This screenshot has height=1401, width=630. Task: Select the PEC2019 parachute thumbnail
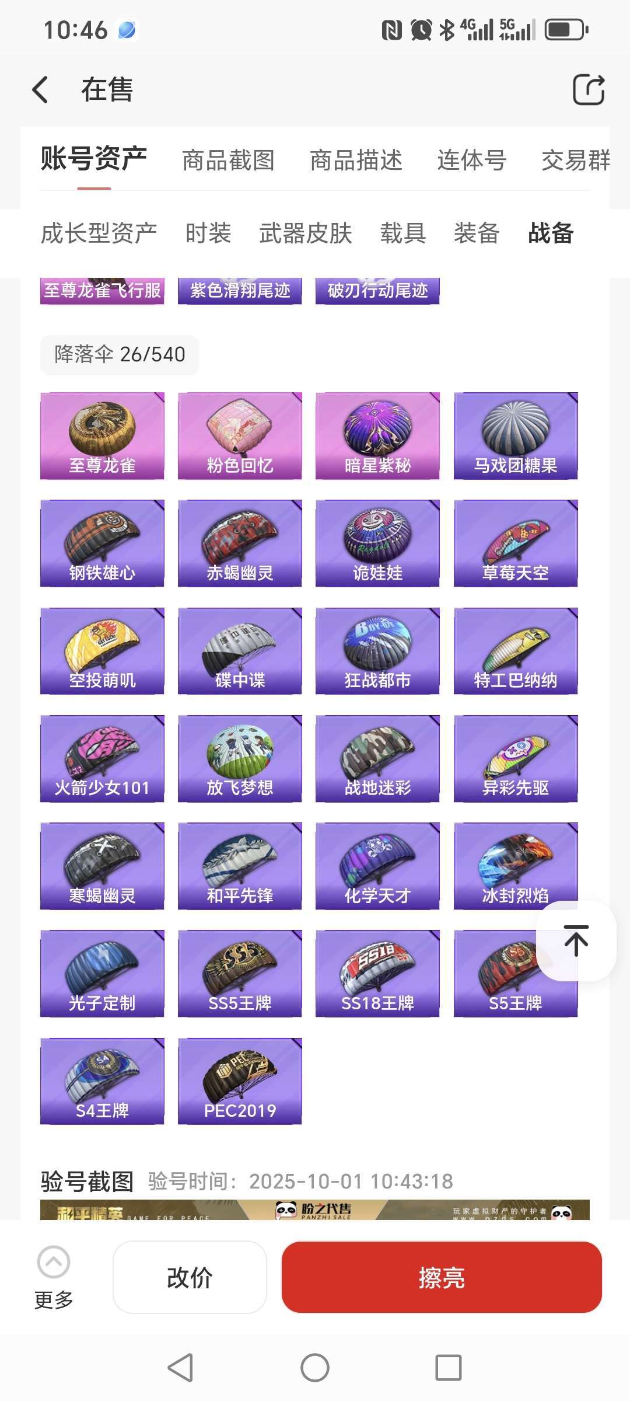[x=240, y=1081]
